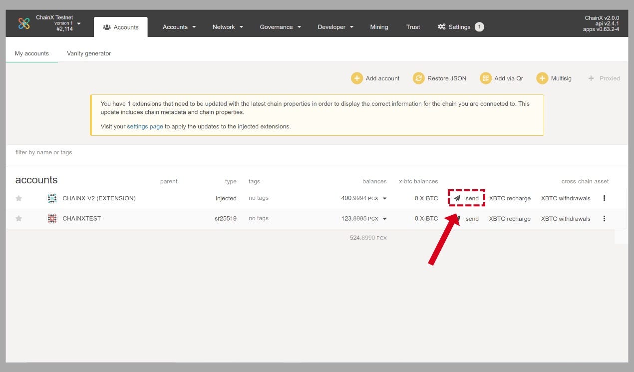The width and height of the screenshot is (634, 372).
Task: Click the 'cross-chain asset' column header
Action: 585,181
